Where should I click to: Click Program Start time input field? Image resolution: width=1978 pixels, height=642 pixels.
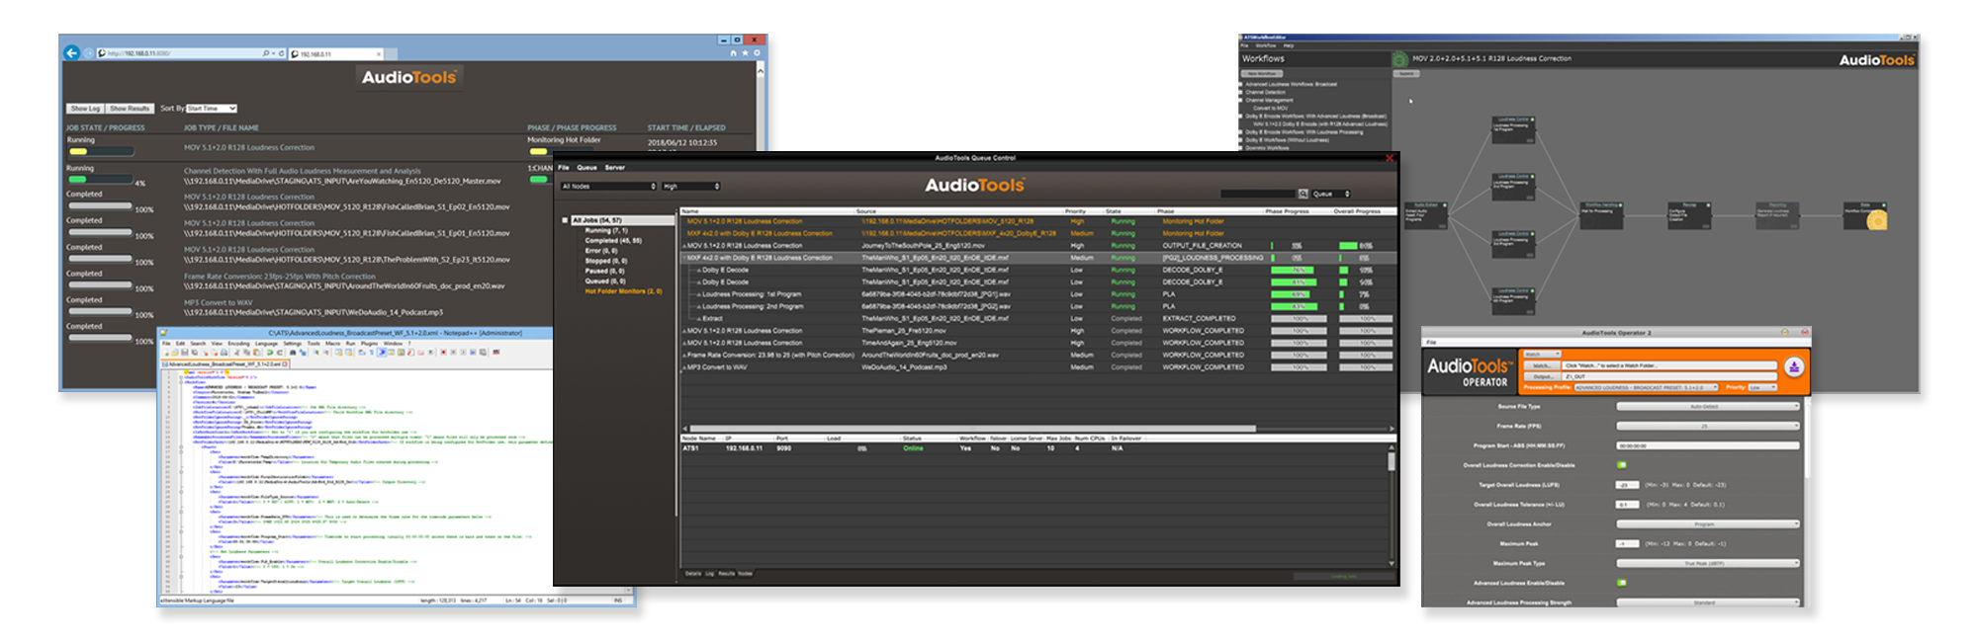(x=1708, y=445)
